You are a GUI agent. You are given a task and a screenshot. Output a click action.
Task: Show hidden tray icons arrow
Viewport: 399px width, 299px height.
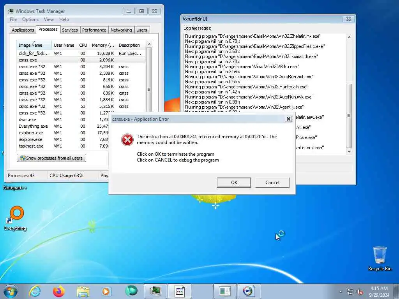341,292
